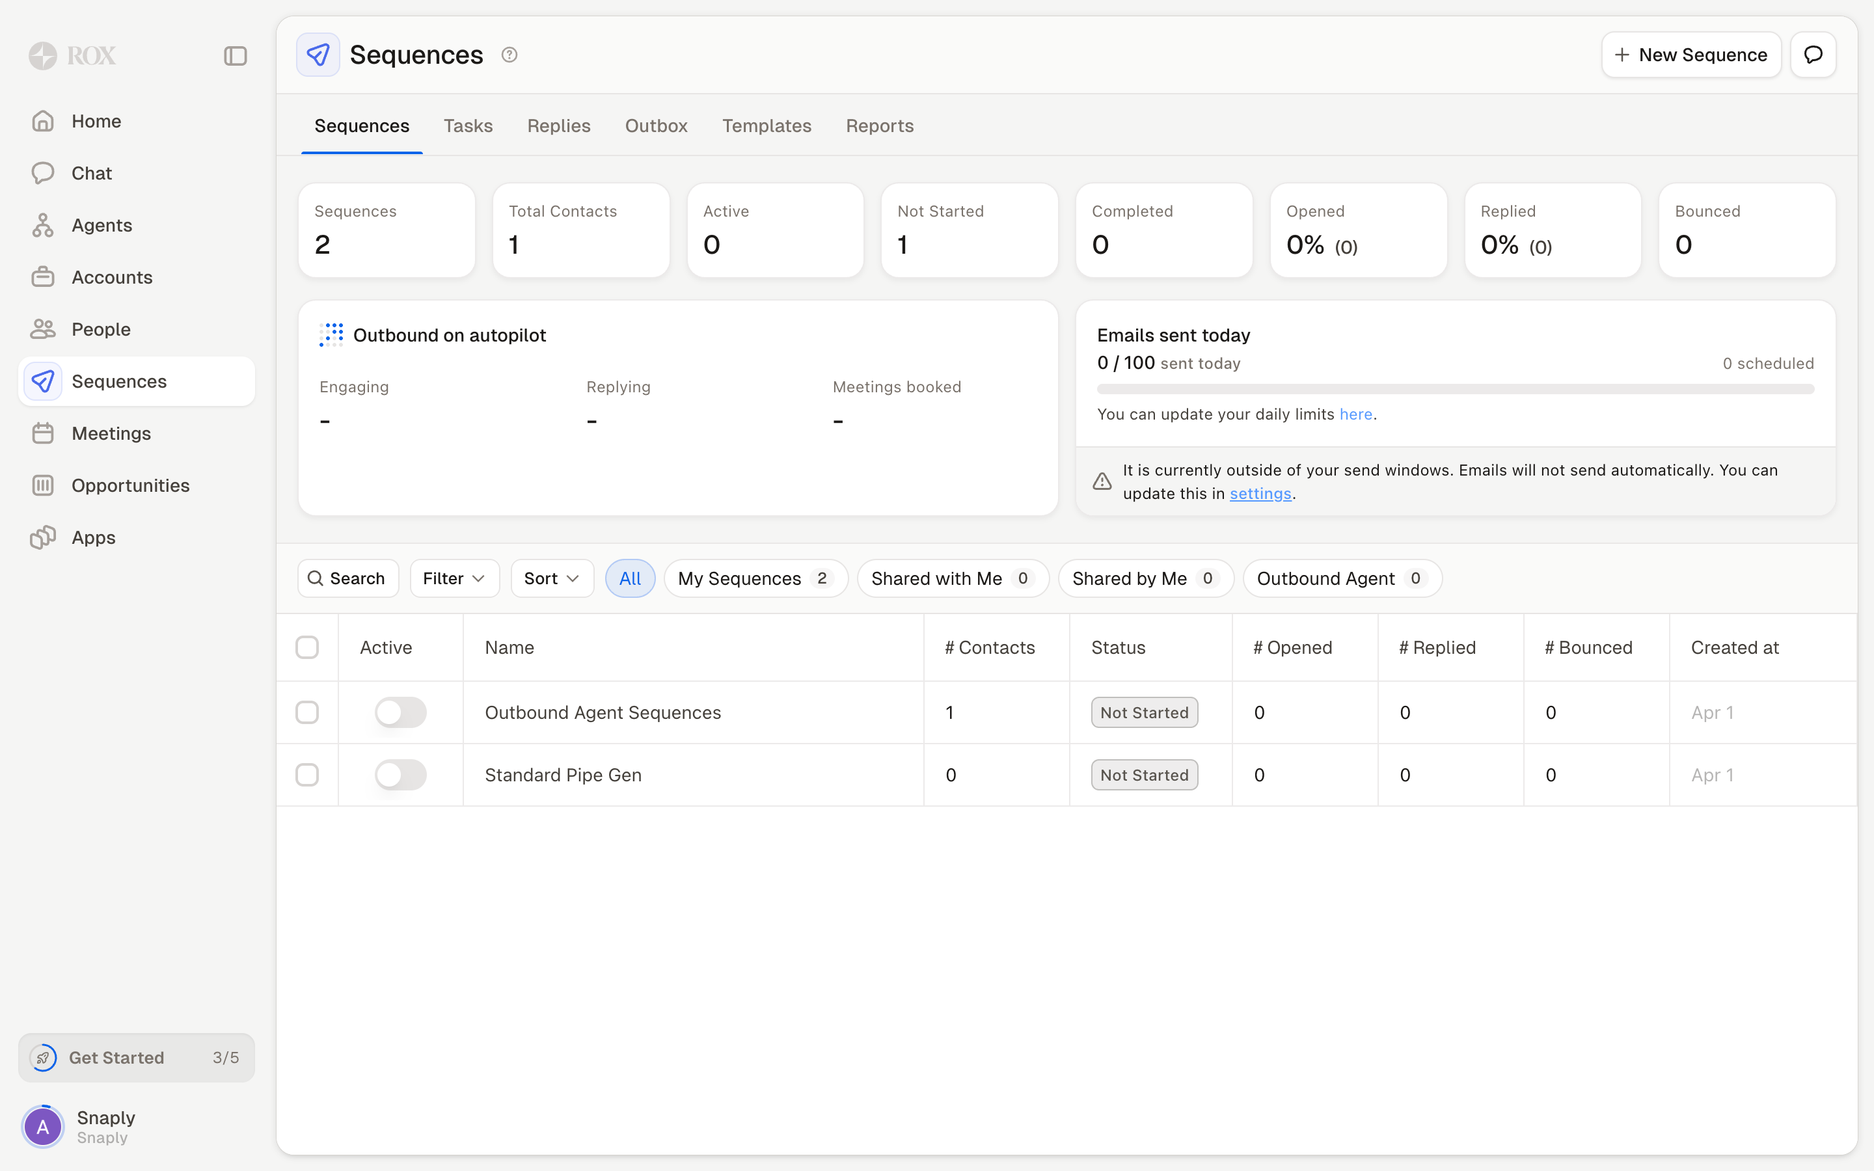Click the help question mark beside Sequences
This screenshot has height=1171, width=1874.
click(x=509, y=55)
